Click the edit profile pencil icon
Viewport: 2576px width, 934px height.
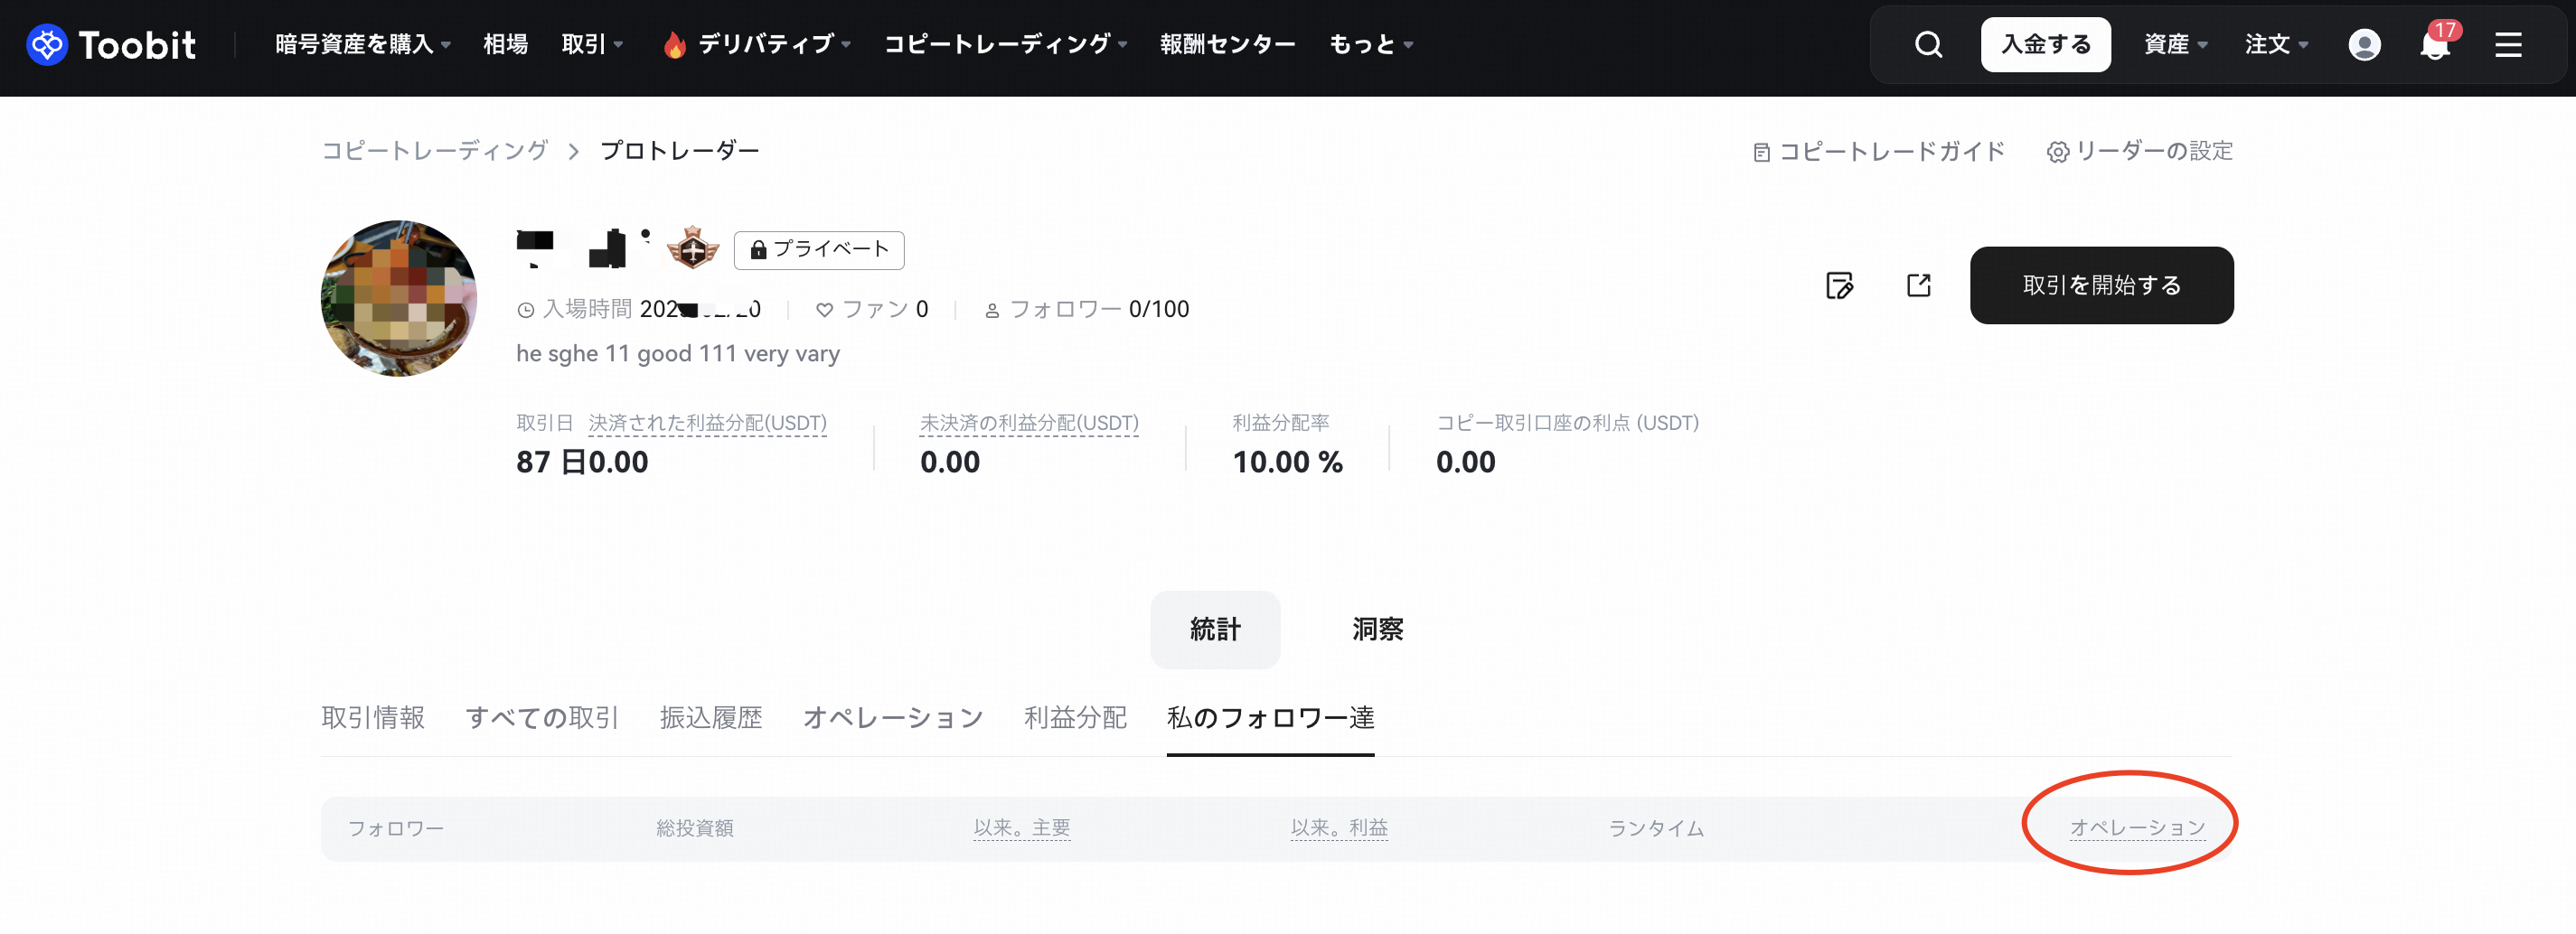pyautogui.click(x=1839, y=285)
